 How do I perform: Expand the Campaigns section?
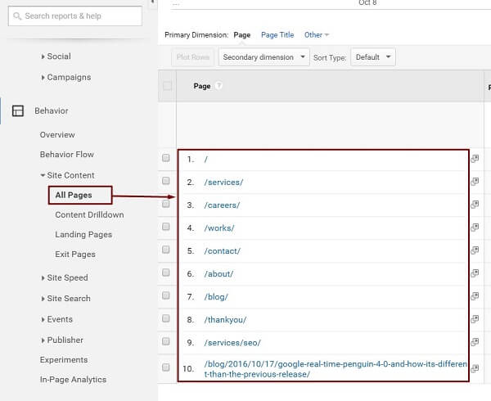[x=66, y=77]
